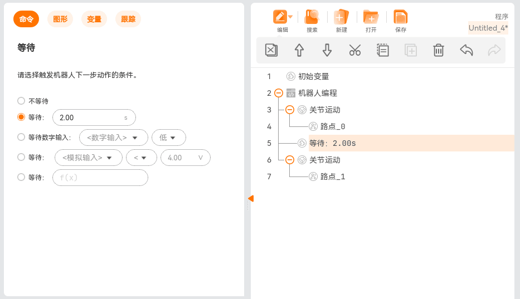Click the 搜索 search icon

[312, 17]
